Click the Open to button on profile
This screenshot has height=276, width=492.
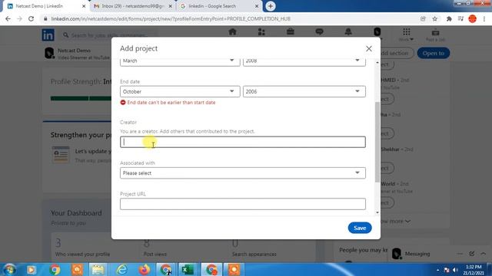434,53
